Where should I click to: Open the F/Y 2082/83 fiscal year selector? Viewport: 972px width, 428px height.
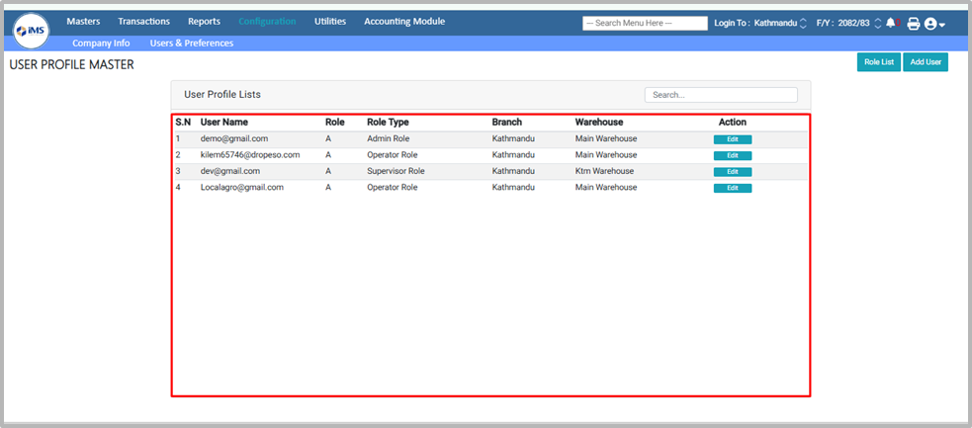(x=876, y=23)
